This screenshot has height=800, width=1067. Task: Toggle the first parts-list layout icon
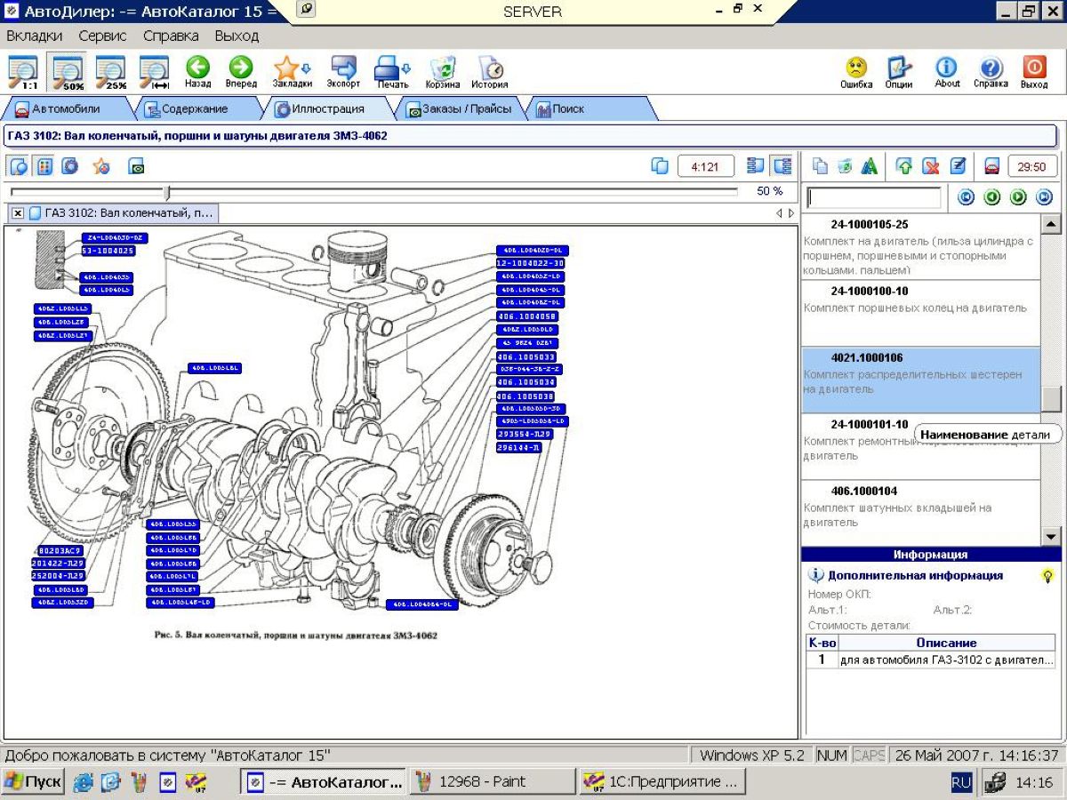click(x=757, y=166)
